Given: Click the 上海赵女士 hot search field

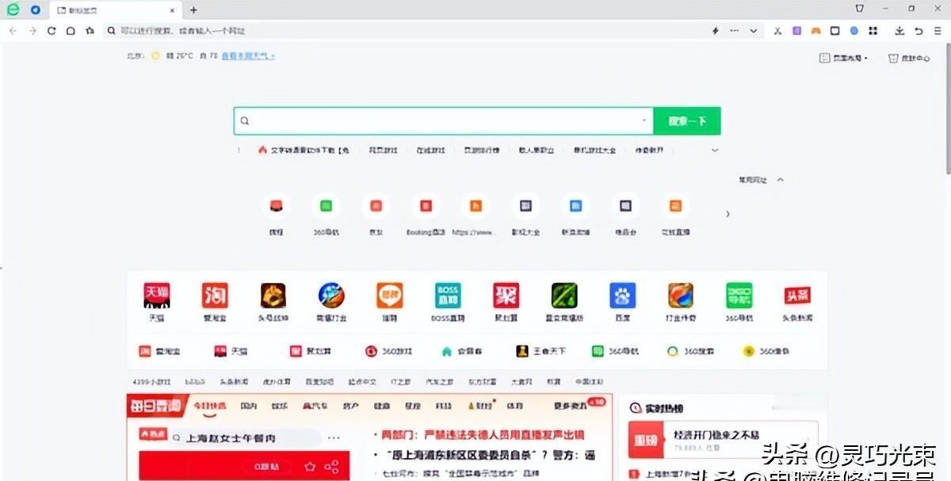Looking at the screenshot, I should point(244,437).
